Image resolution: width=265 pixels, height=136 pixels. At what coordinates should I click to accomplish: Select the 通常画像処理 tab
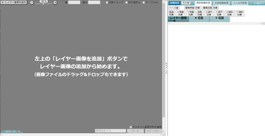point(203,3)
